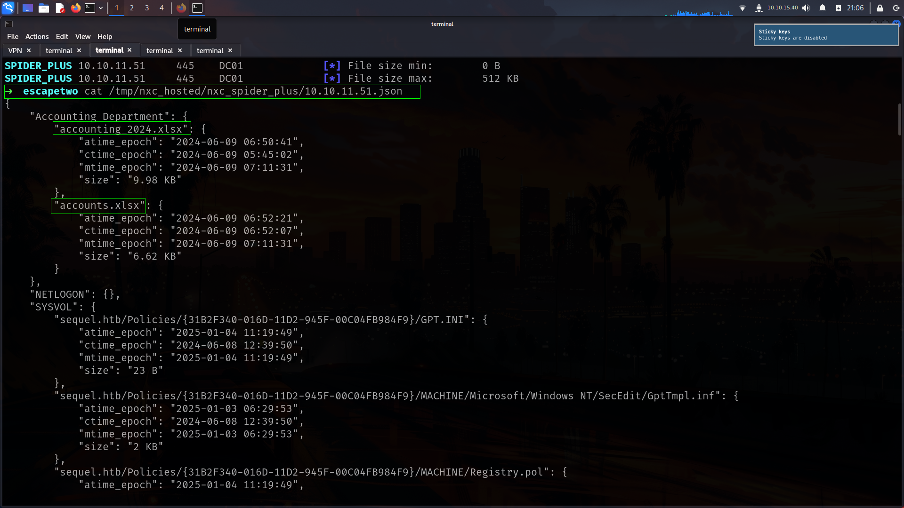This screenshot has width=904, height=508.
Task: Switch to workspace 4
Action: click(x=161, y=8)
